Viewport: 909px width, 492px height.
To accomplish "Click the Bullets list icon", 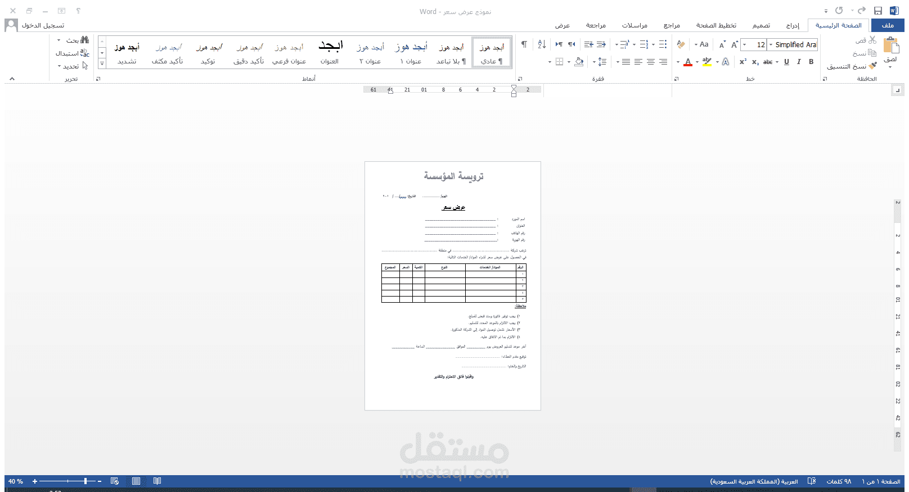I will tap(663, 44).
